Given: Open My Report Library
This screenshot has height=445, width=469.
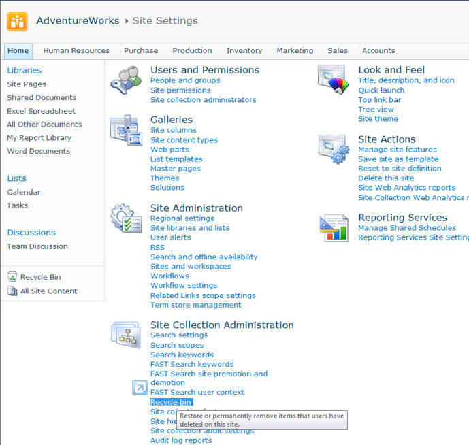Looking at the screenshot, I should (x=39, y=138).
